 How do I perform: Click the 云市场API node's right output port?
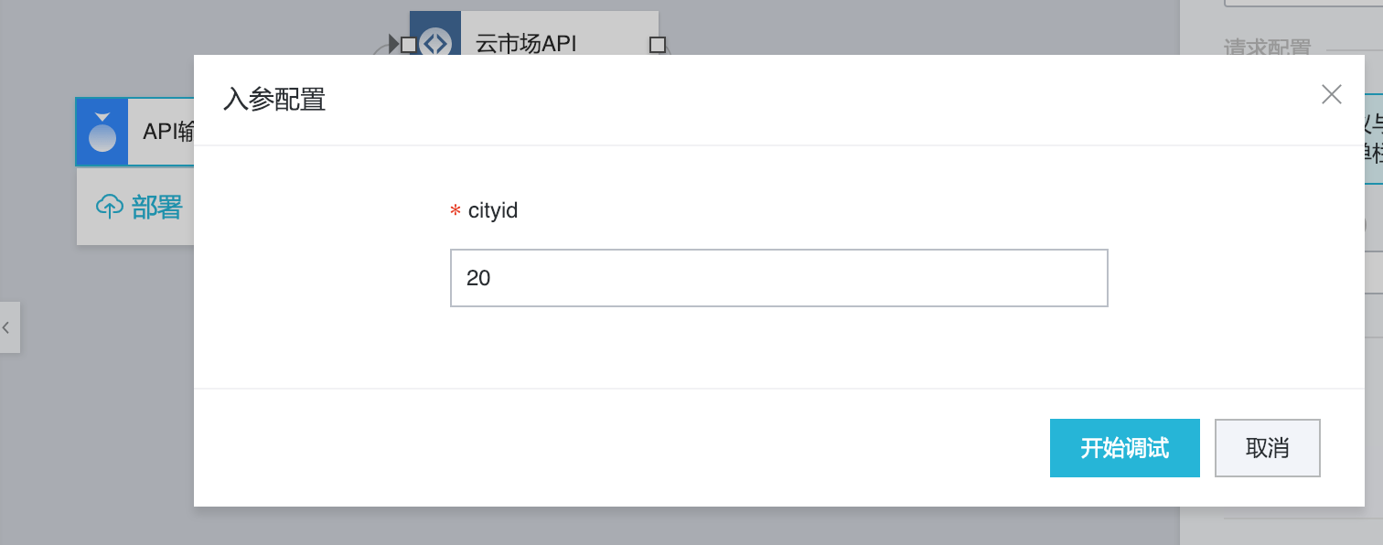tap(657, 44)
